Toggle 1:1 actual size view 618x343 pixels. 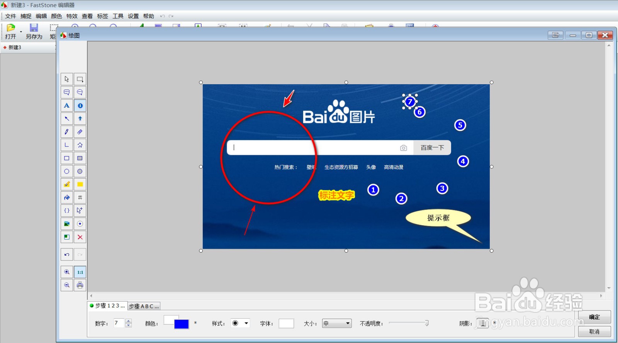tap(80, 272)
